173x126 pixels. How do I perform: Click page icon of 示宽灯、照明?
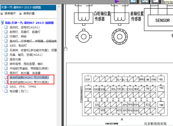coord(6,36)
